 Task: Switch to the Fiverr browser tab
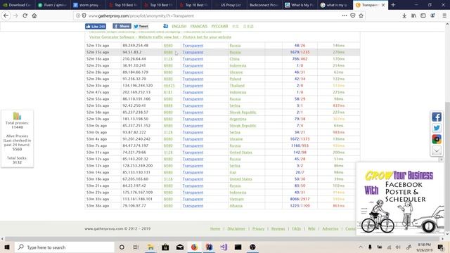pyautogui.click(x=53, y=5)
